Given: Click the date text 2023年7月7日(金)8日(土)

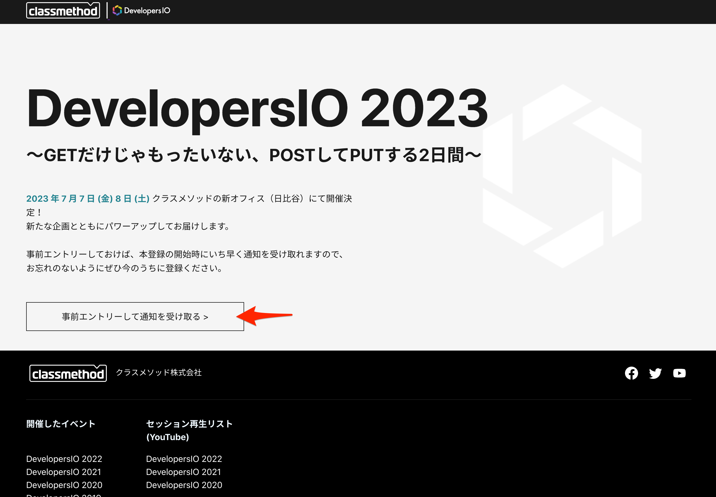Looking at the screenshot, I should click(87, 198).
